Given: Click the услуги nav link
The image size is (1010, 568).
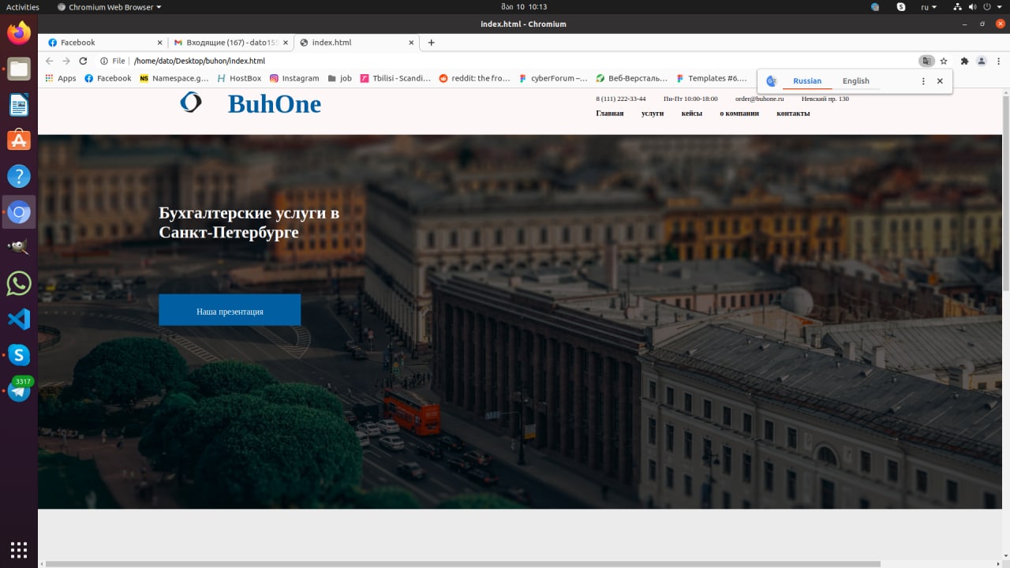Looking at the screenshot, I should click(x=653, y=114).
